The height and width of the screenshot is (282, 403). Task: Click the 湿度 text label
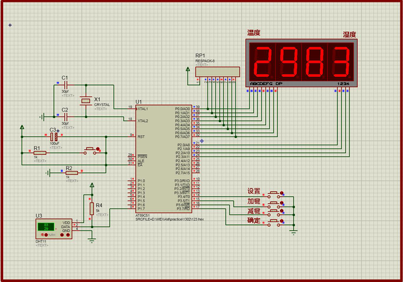(349, 34)
